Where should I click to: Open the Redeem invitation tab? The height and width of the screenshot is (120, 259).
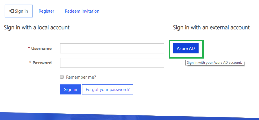click(x=82, y=11)
